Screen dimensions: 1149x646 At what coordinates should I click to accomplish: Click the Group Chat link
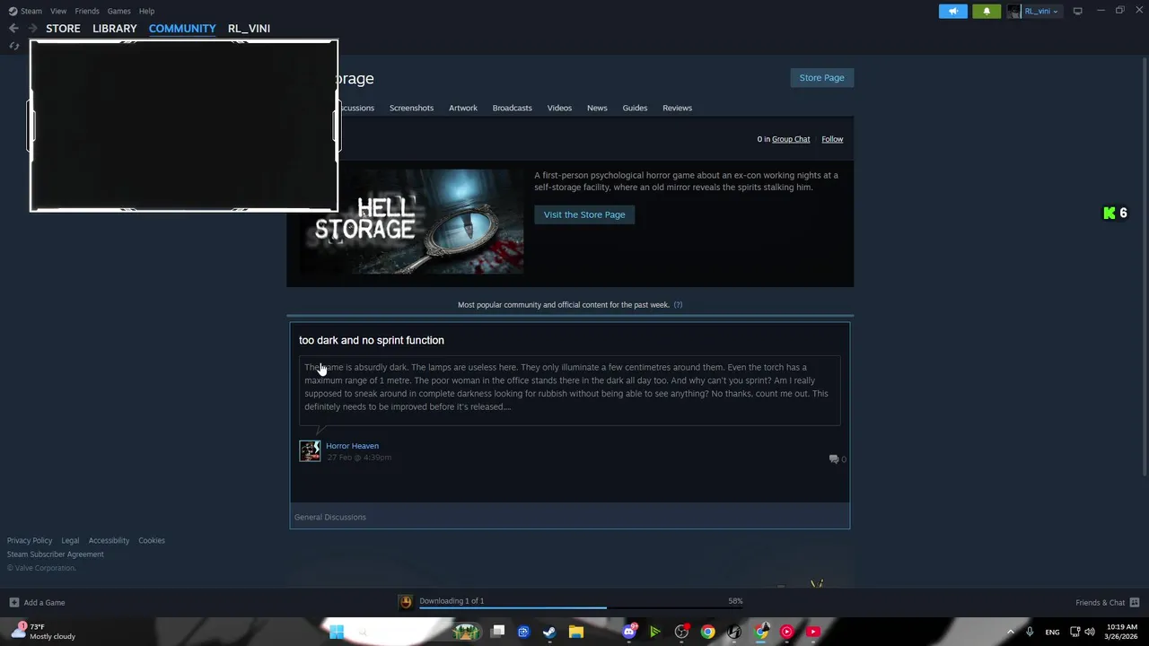(x=791, y=139)
